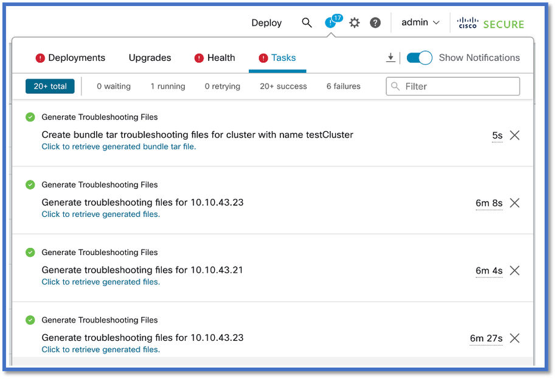Dismiss the testCluster bundle tar task
Image resolution: width=556 pixels, height=379 pixels.
click(515, 135)
